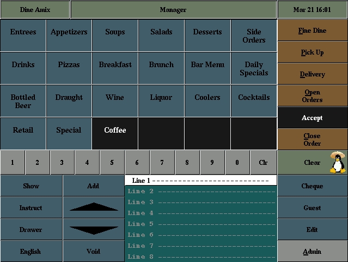
Task: Open the Admin panel
Action: (312, 251)
